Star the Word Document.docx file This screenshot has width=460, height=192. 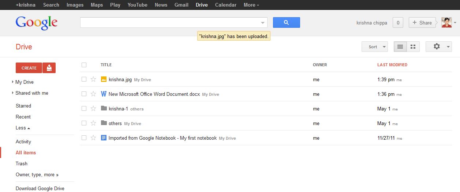click(93, 94)
